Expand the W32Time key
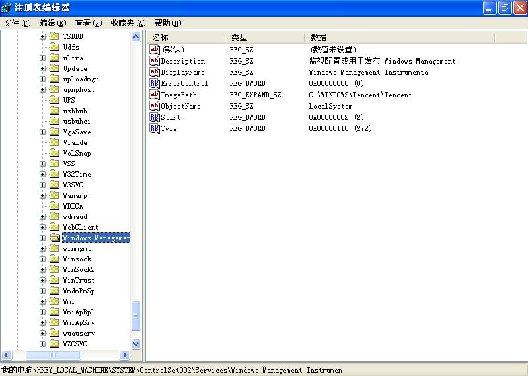Image resolution: width=528 pixels, height=376 pixels. (42, 174)
